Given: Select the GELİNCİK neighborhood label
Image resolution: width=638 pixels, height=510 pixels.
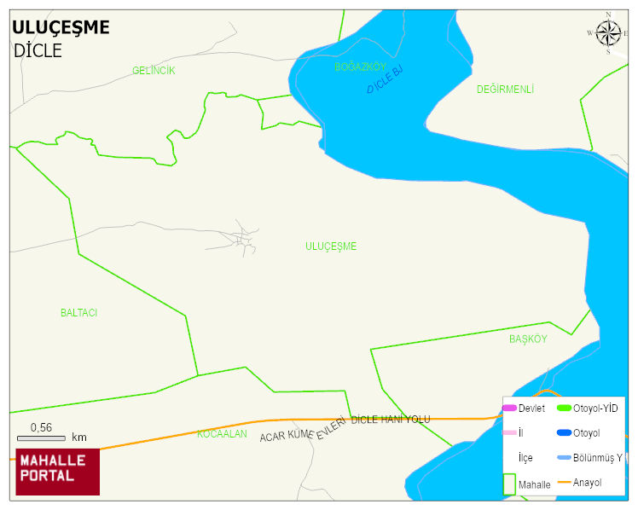Looking at the screenshot, I should coord(154,71).
